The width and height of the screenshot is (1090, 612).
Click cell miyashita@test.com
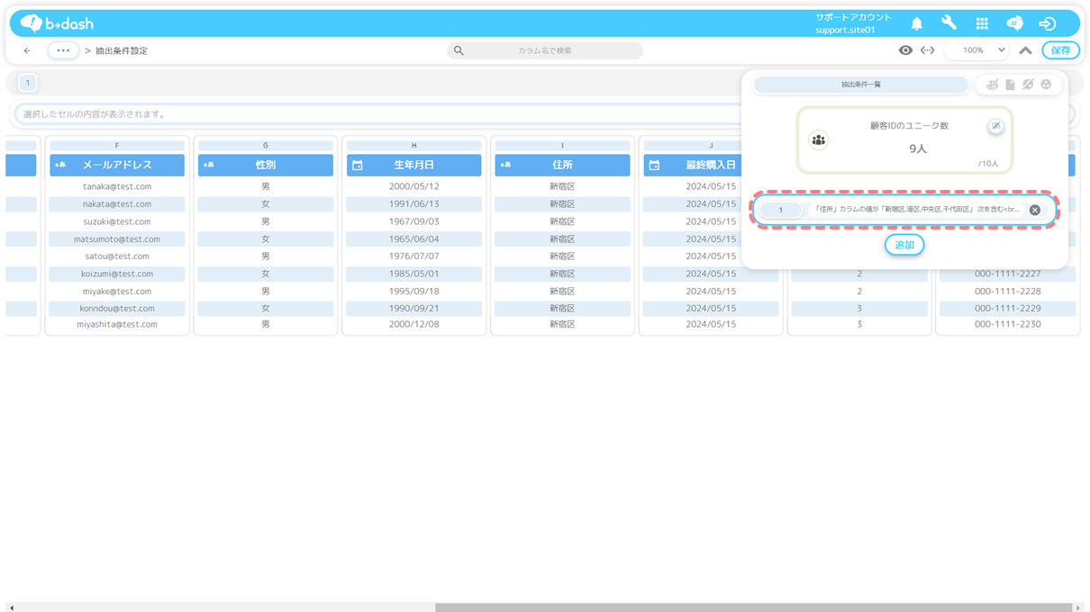click(x=117, y=325)
